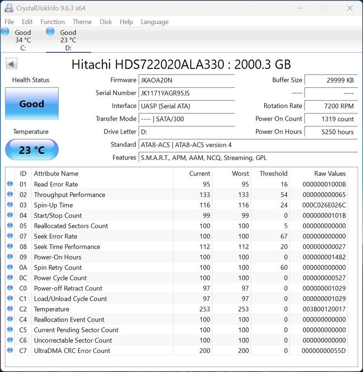Open the Theme menu

pos(82,22)
